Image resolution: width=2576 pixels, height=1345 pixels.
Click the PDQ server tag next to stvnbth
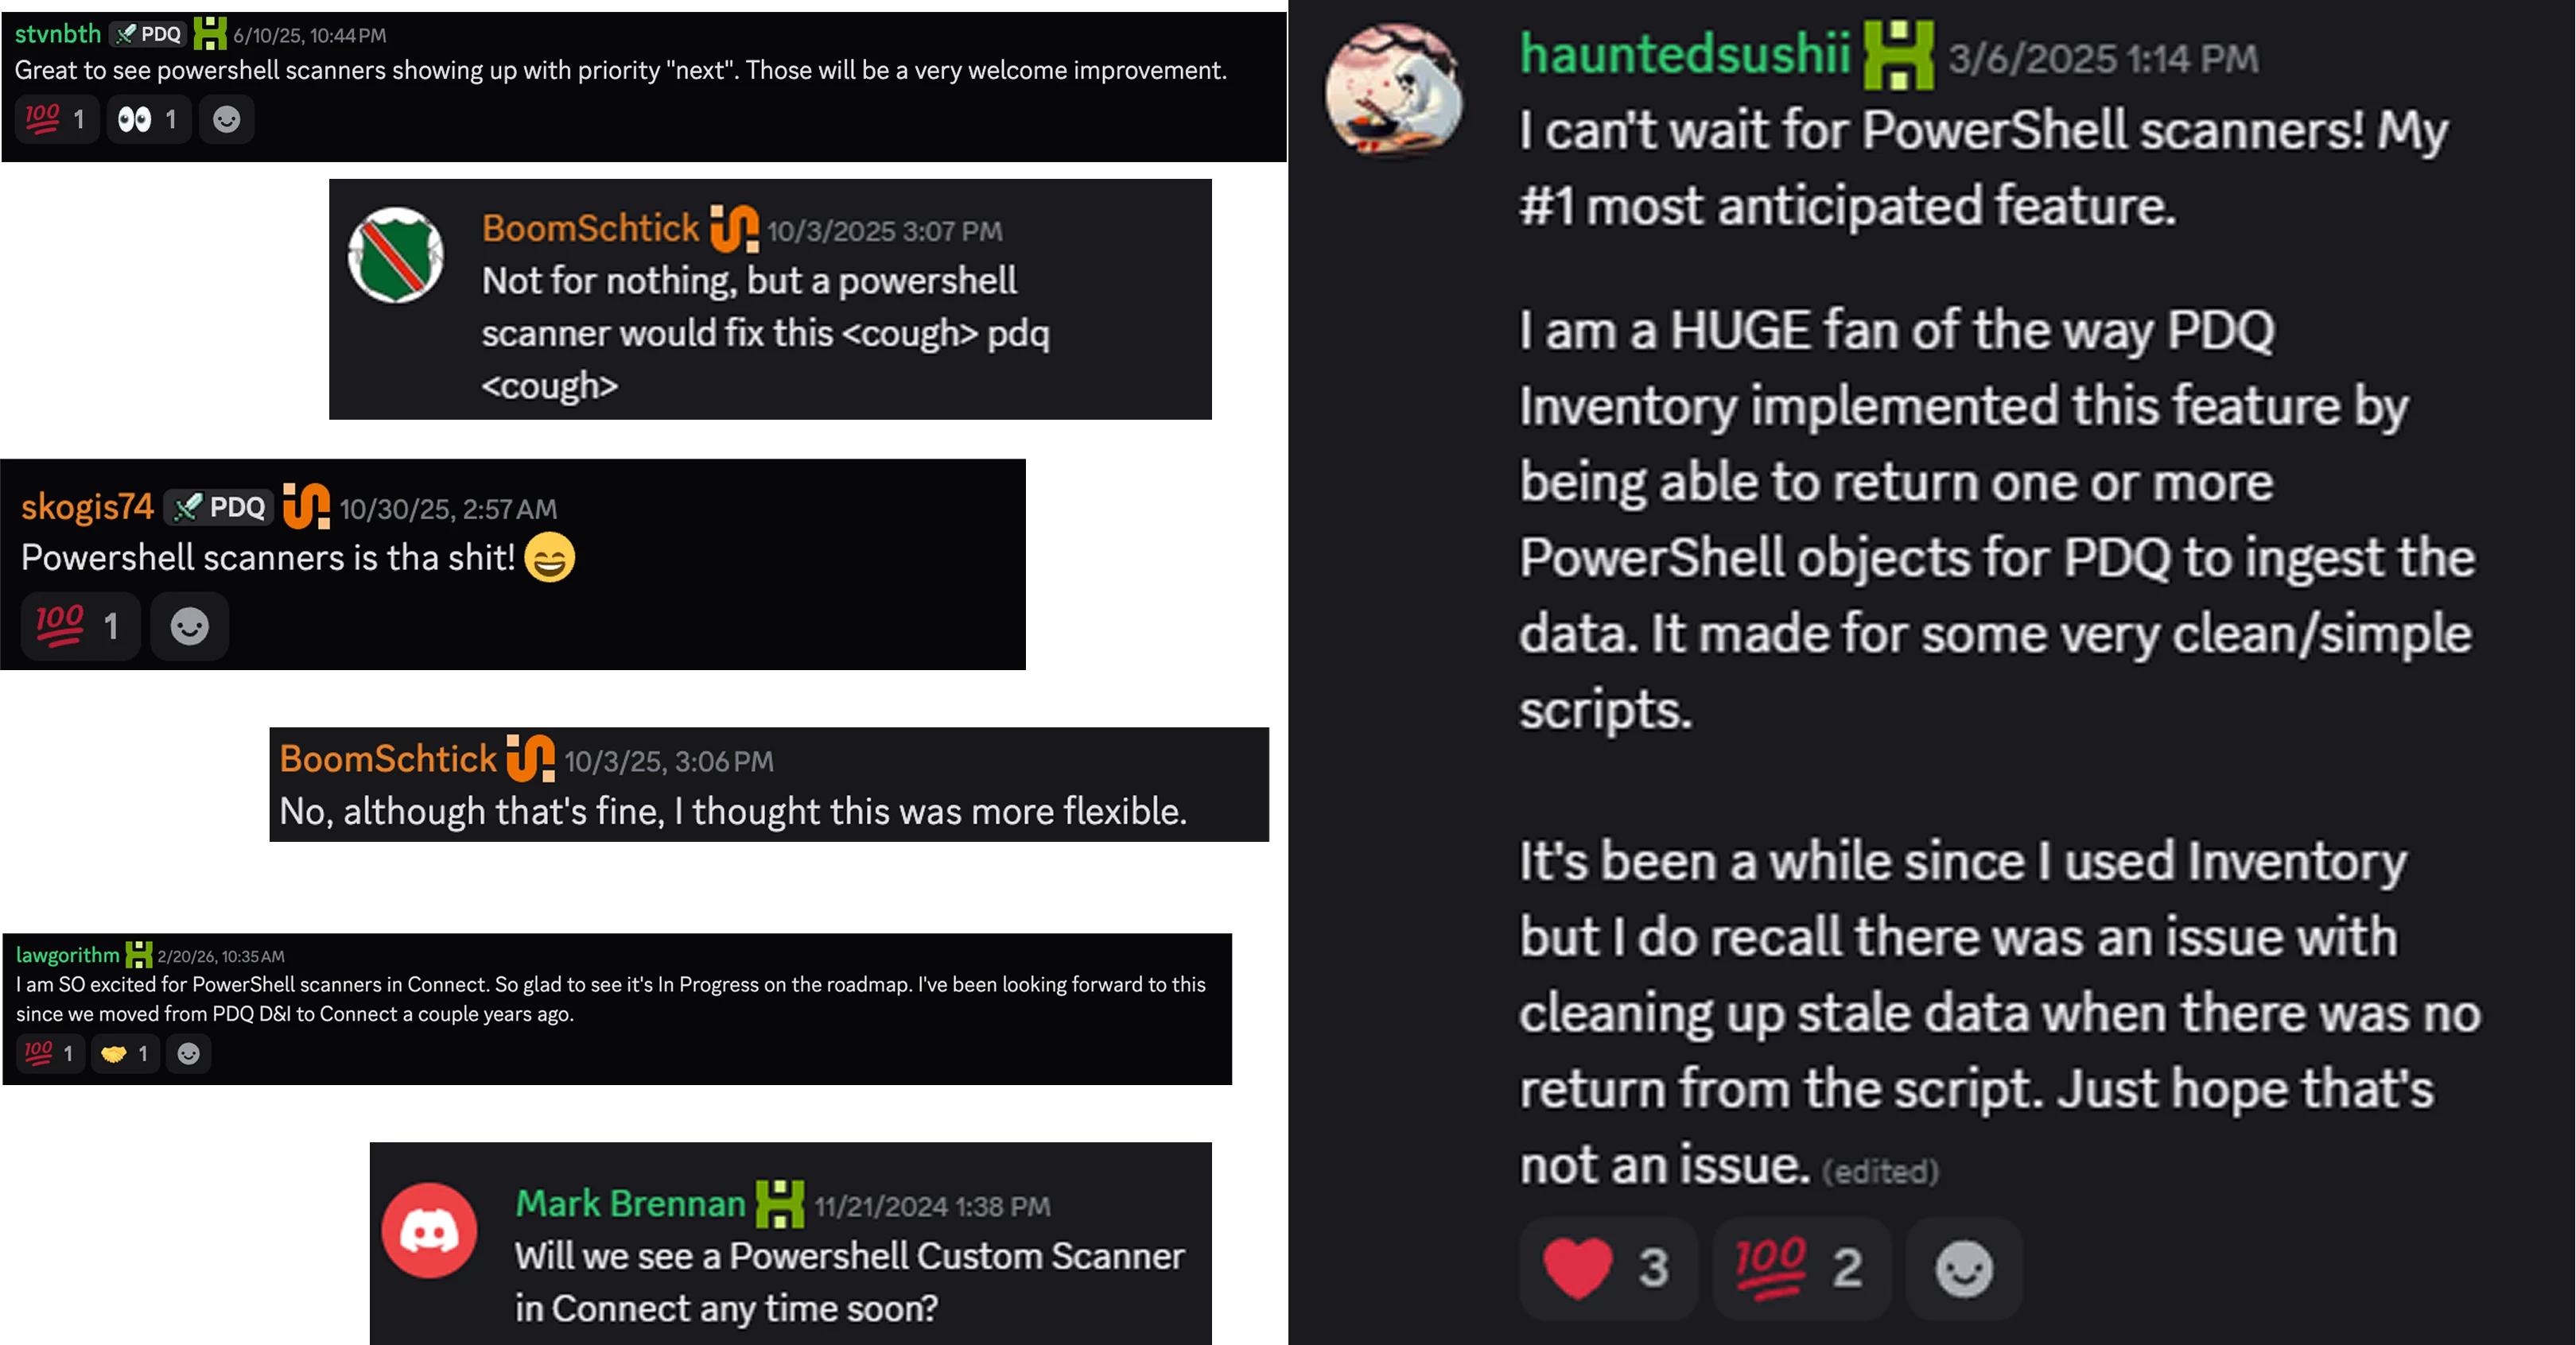click(148, 34)
